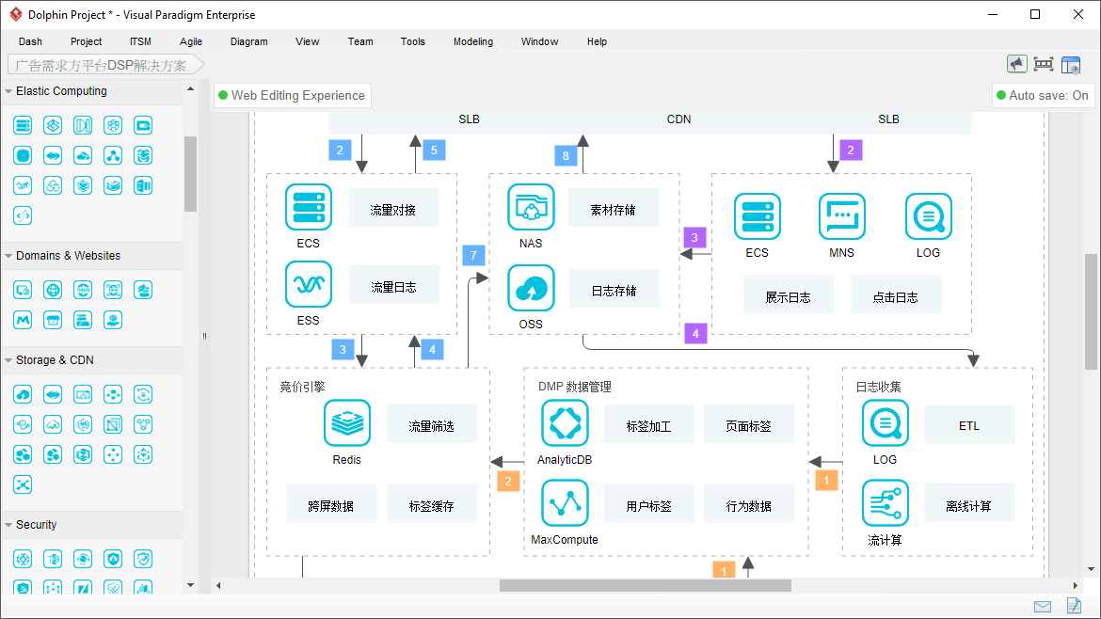Pick the globe icon in Domains & Websites palette
This screenshot has width=1101, height=619.
point(53,290)
